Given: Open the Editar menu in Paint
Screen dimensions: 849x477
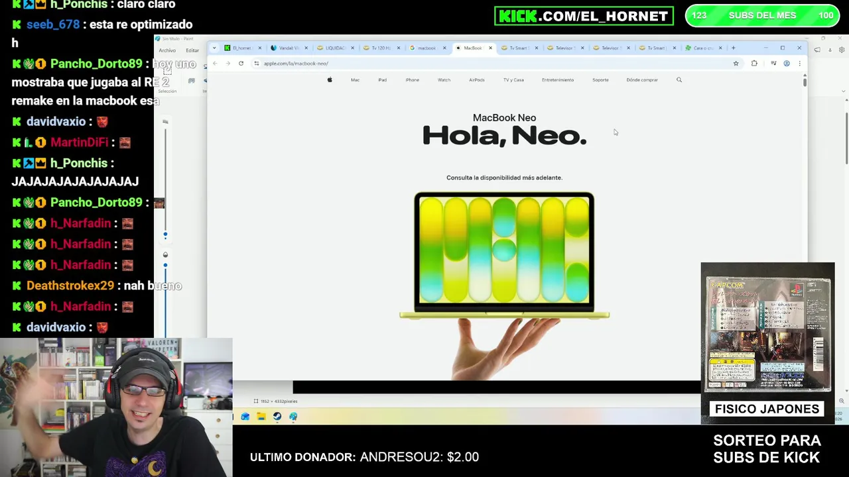Looking at the screenshot, I should 192,50.
